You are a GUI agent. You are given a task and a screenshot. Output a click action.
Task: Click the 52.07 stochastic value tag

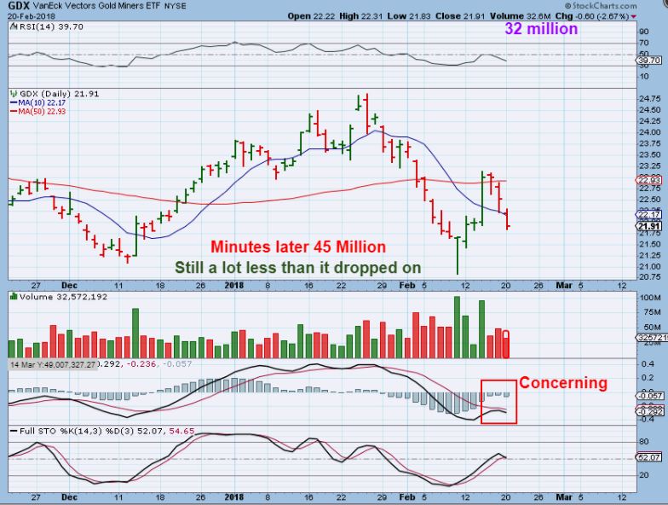click(x=649, y=457)
